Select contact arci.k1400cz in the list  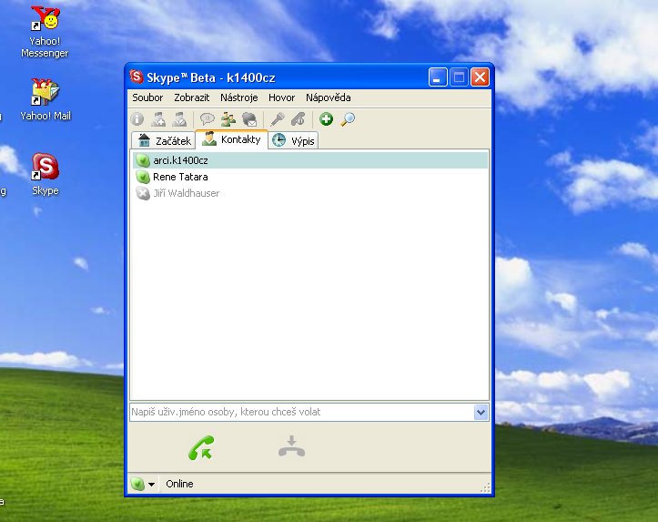310,160
